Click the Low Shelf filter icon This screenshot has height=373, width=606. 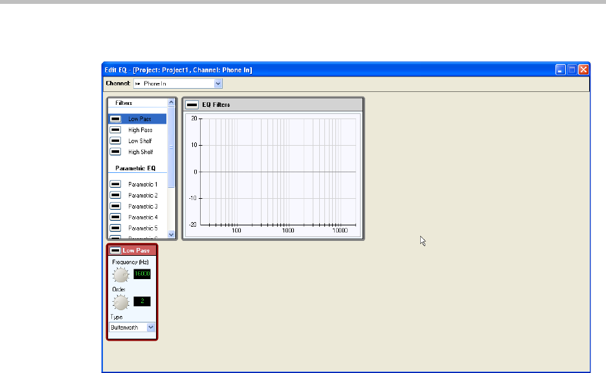coord(115,141)
